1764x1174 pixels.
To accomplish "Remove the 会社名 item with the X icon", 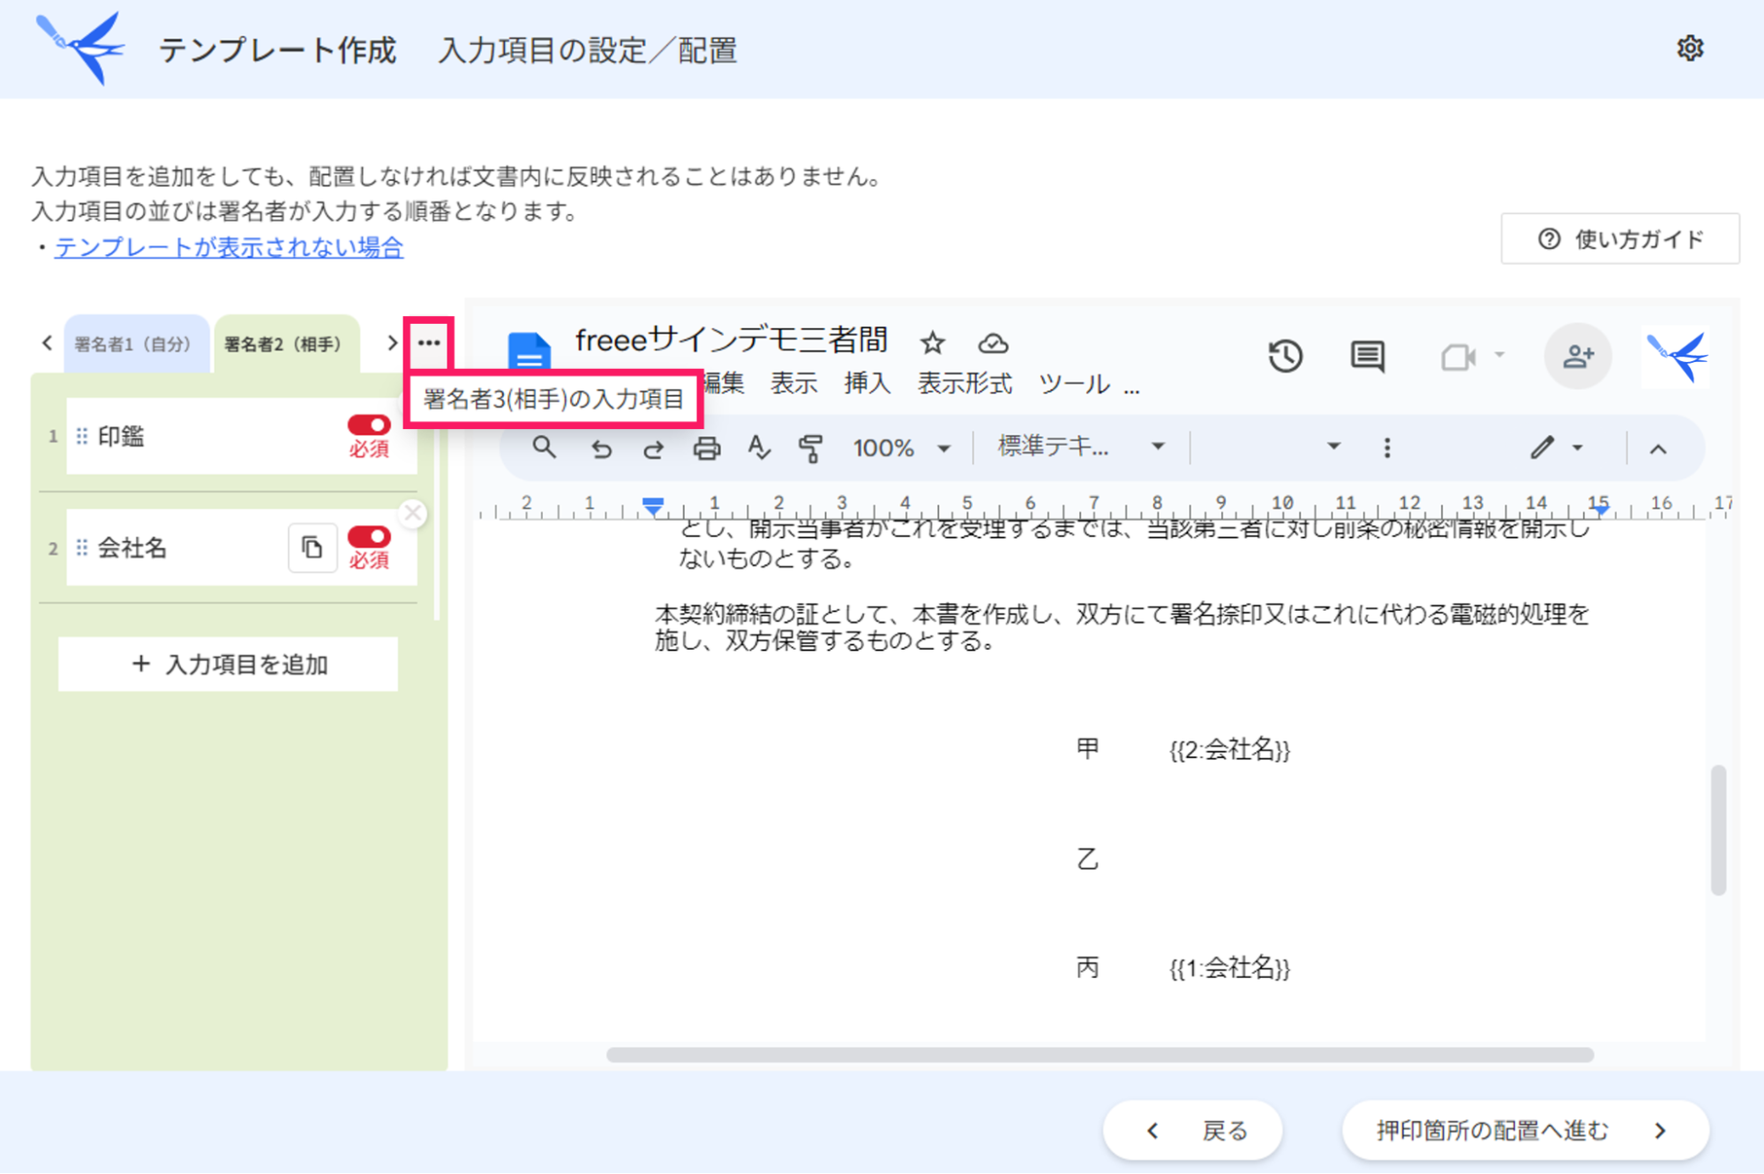I will point(412,513).
